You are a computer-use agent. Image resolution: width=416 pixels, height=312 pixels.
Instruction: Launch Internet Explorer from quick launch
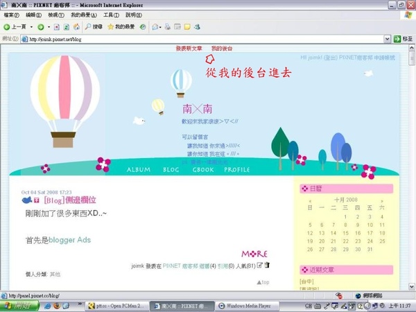tap(48, 306)
